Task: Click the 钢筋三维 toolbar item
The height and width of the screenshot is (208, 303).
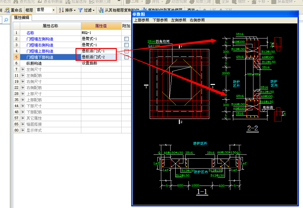Action: click(x=100, y=2)
